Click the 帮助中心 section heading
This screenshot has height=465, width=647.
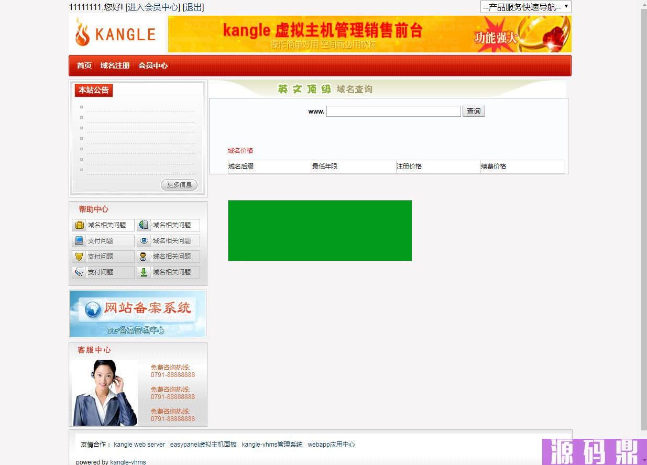click(x=94, y=209)
